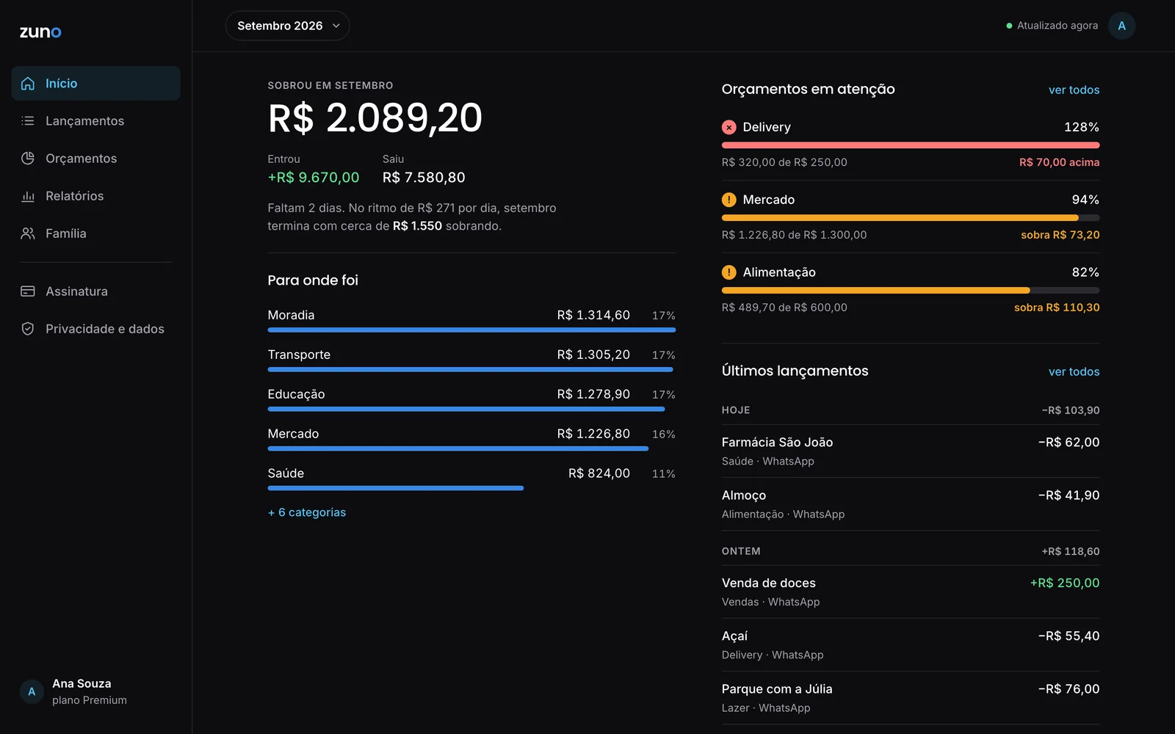Image resolution: width=1175 pixels, height=734 pixels.
Task: Go to Lançamentos in the sidebar
Action: pos(95,121)
